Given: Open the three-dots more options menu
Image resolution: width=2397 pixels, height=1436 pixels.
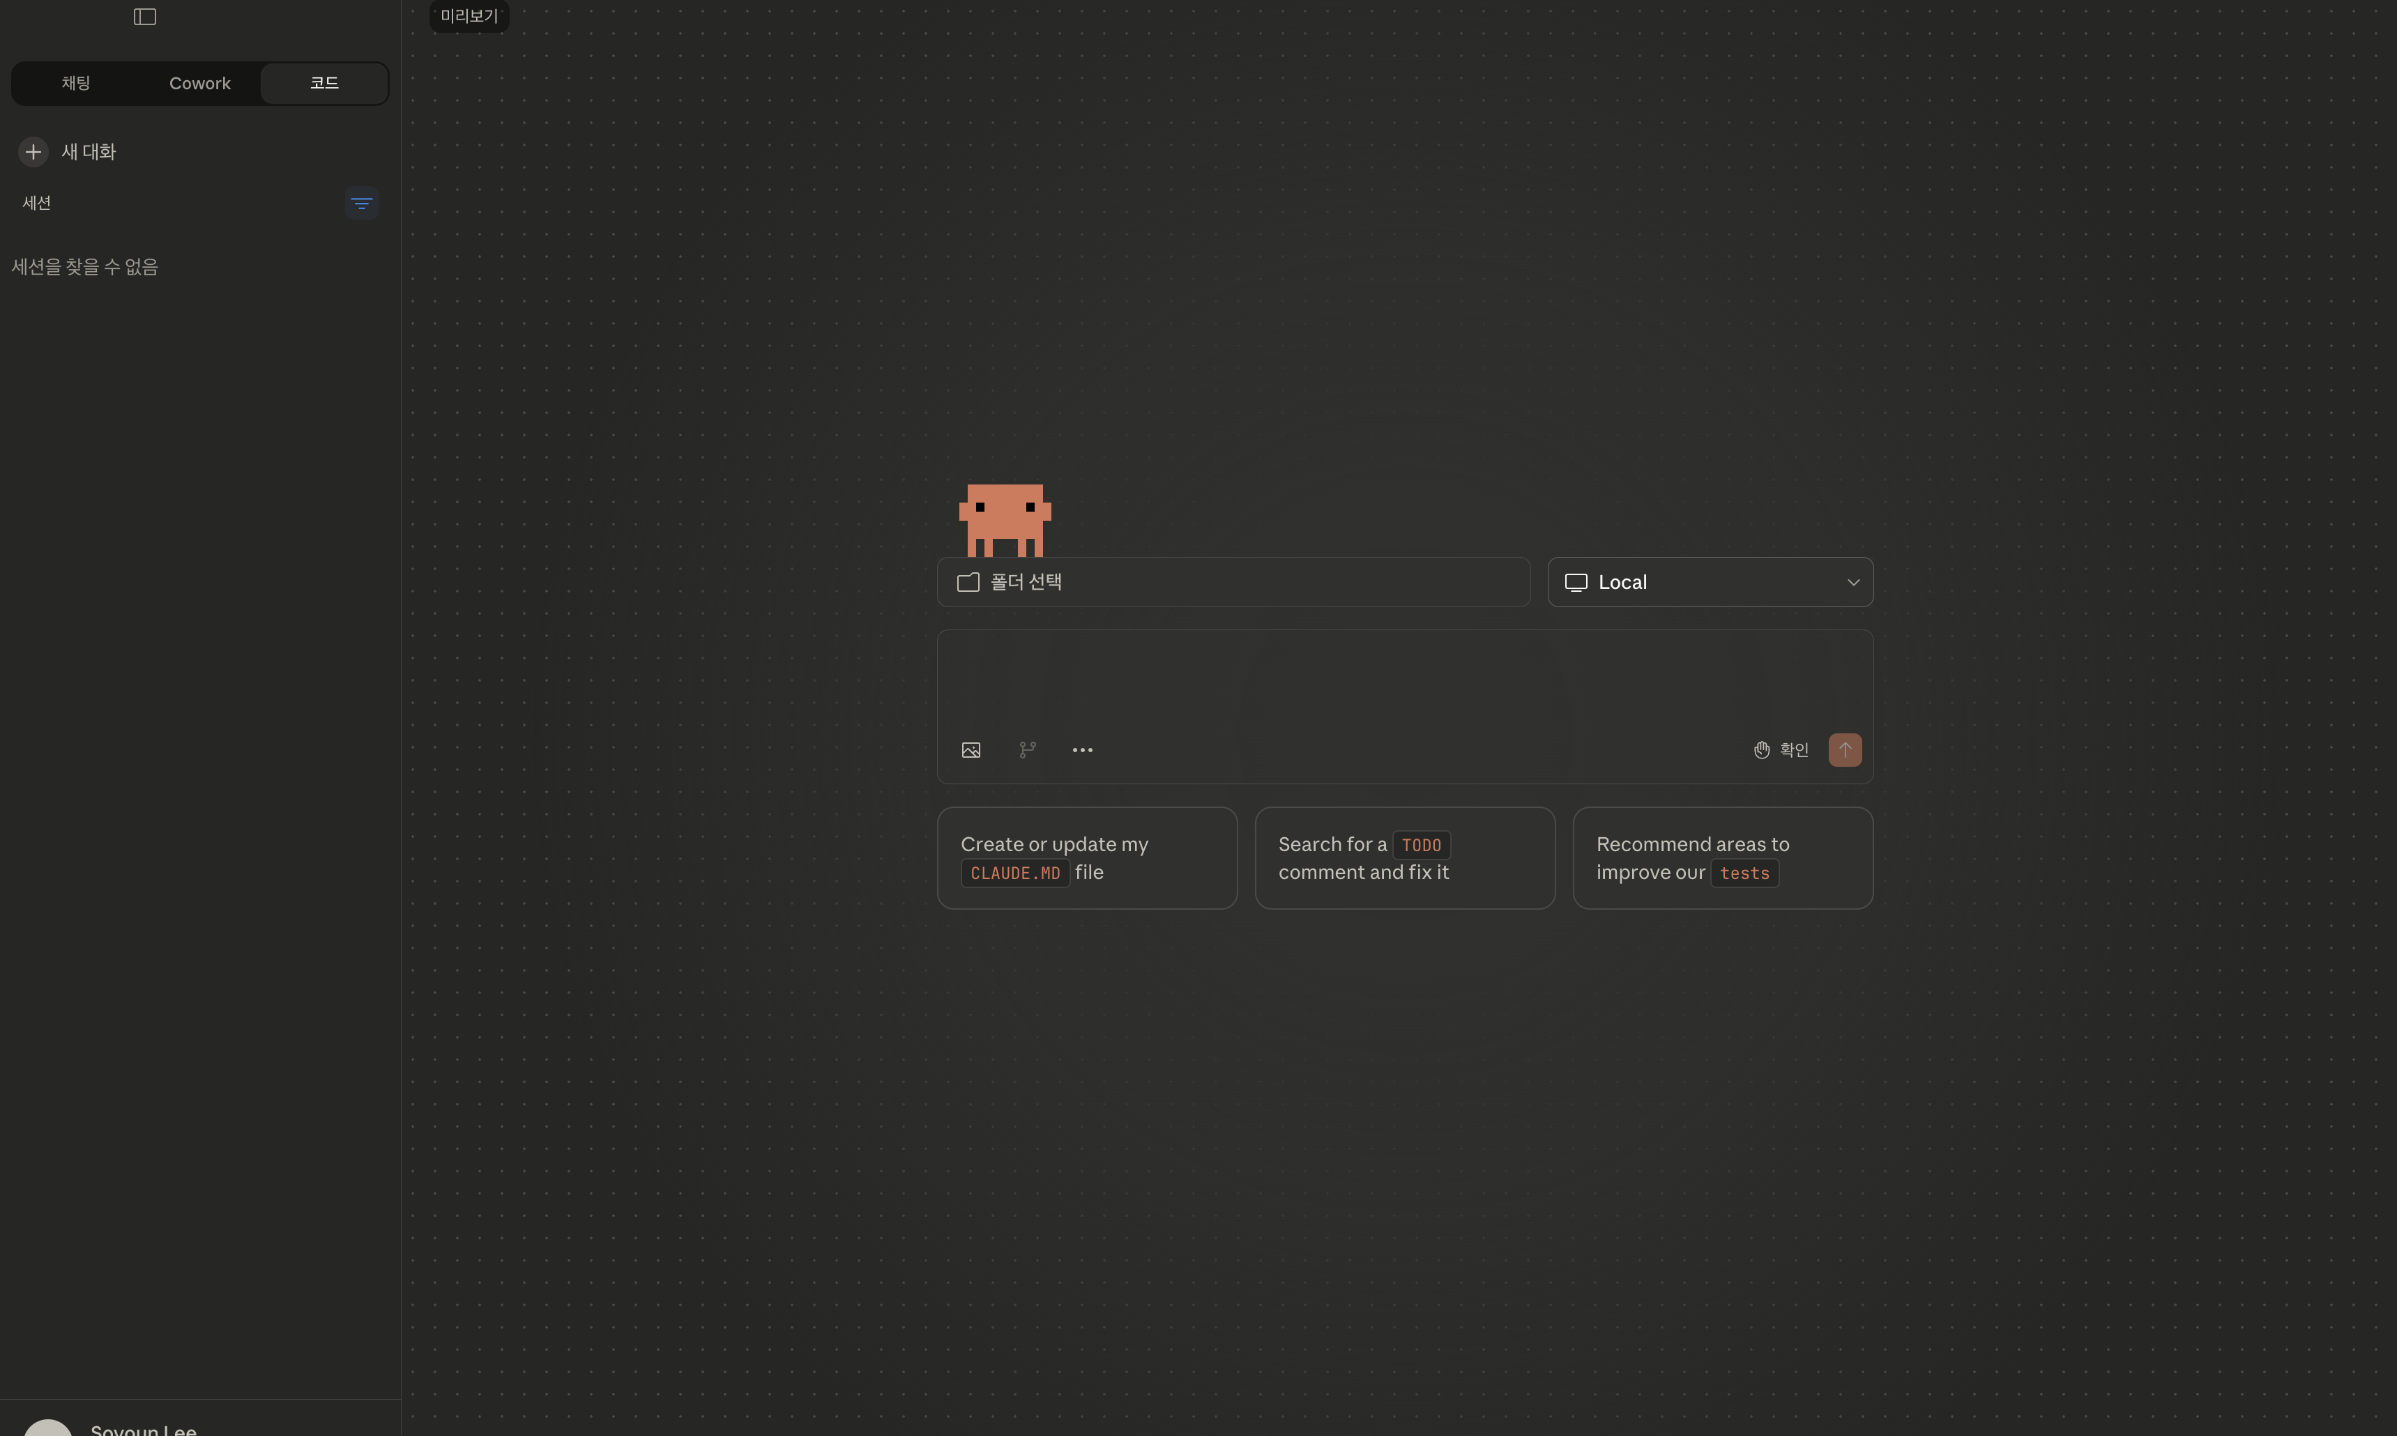Looking at the screenshot, I should pyautogui.click(x=1082, y=750).
